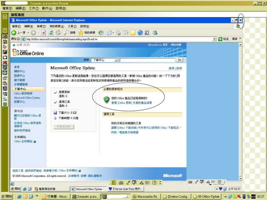Click the red X icon in pcAnywhere sidebar

[5, 63]
